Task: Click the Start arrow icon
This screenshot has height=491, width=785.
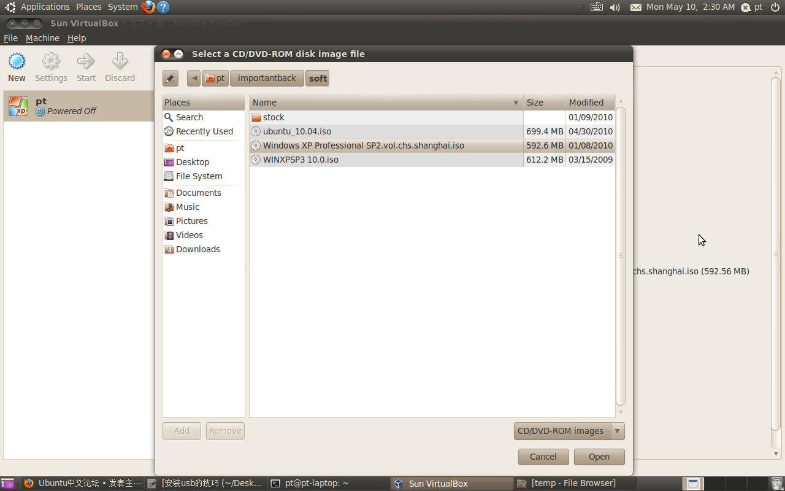Action: [86, 61]
